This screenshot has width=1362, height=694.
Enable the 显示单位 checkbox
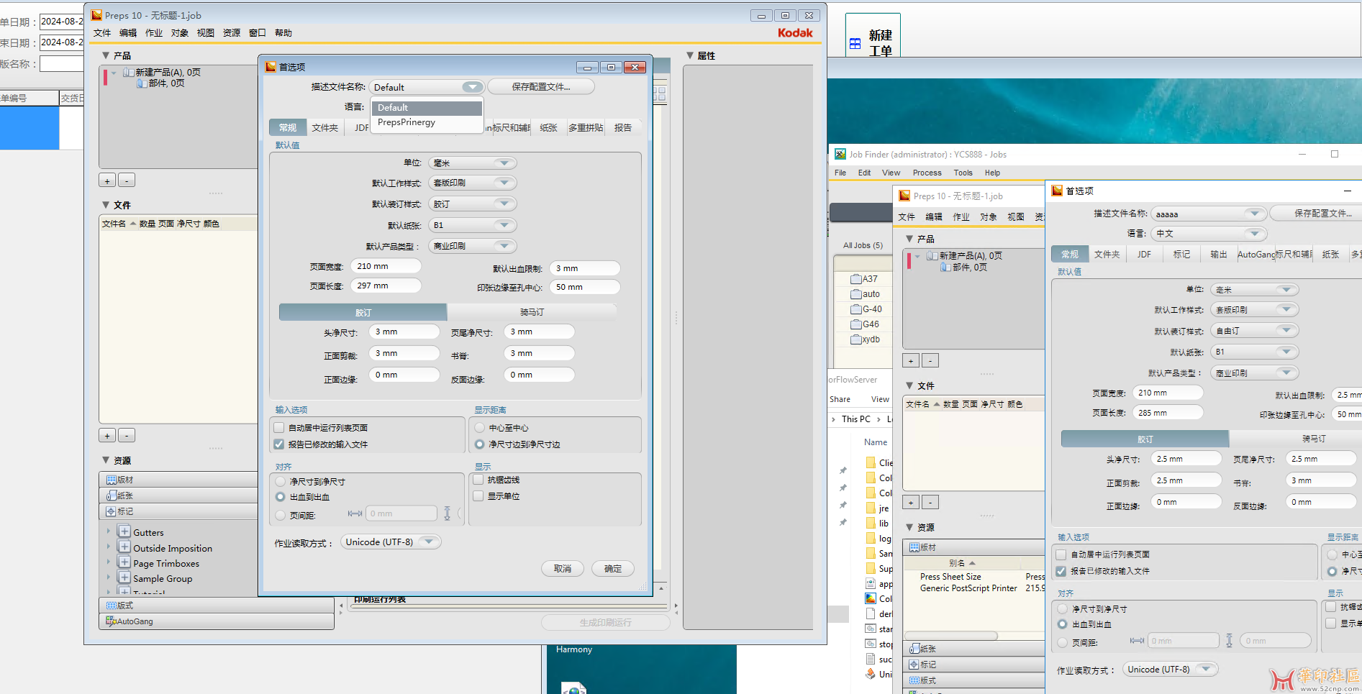pyautogui.click(x=478, y=496)
